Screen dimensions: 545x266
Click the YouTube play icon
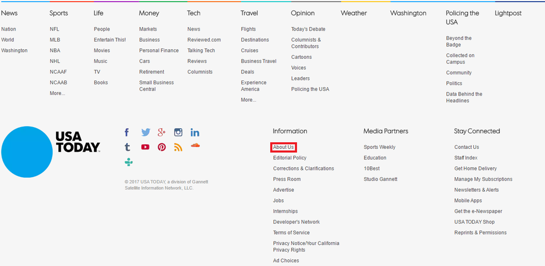(145, 147)
